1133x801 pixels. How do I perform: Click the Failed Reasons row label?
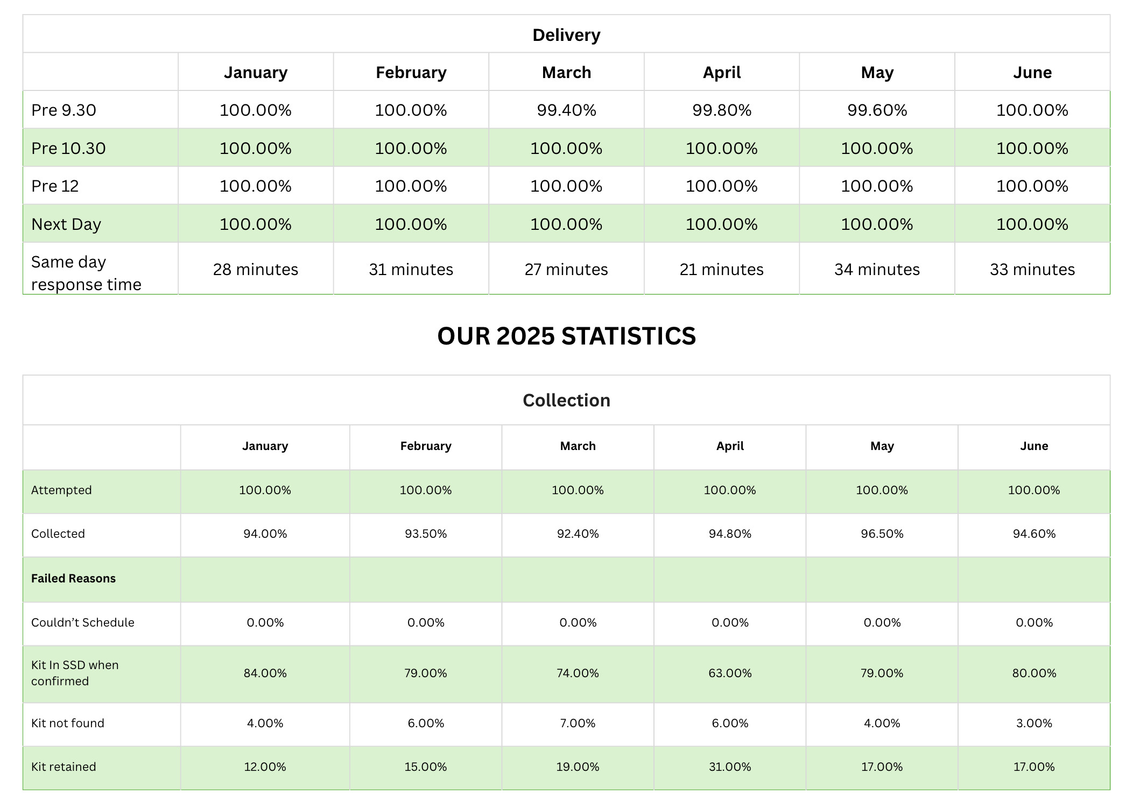[x=73, y=578]
